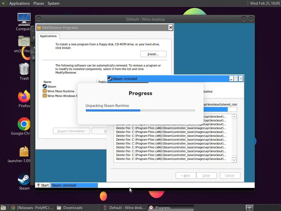Click the Progress dialog heading
281x211 pixels.
(x=140, y=93)
